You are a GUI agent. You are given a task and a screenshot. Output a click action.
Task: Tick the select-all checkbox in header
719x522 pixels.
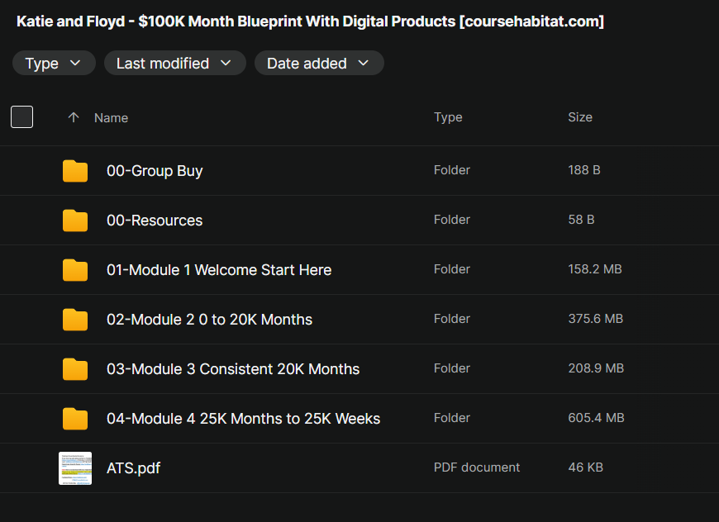pyautogui.click(x=22, y=117)
